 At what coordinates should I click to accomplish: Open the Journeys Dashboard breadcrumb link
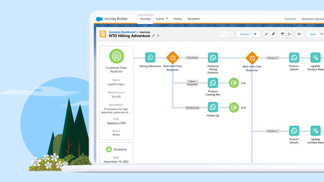pos(122,32)
